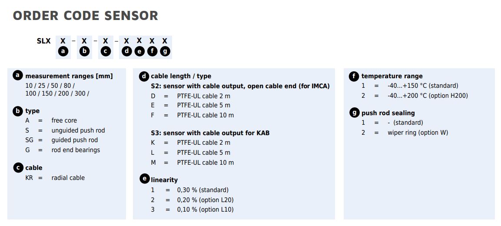The width and height of the screenshot is (501, 226).
Task: Click the ORDER CODE SENSOR title
Action: pyautogui.click(x=85, y=16)
